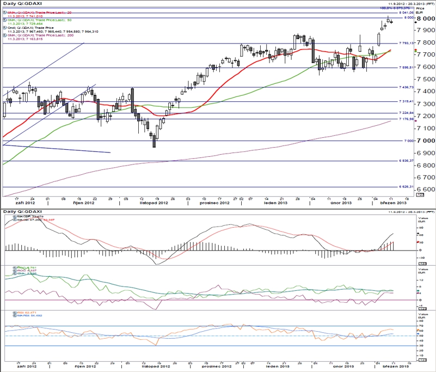Click the red SMA 20 price axis marker
Image resolution: width=436 pixels, height=372 pixels.
tap(415, 50)
